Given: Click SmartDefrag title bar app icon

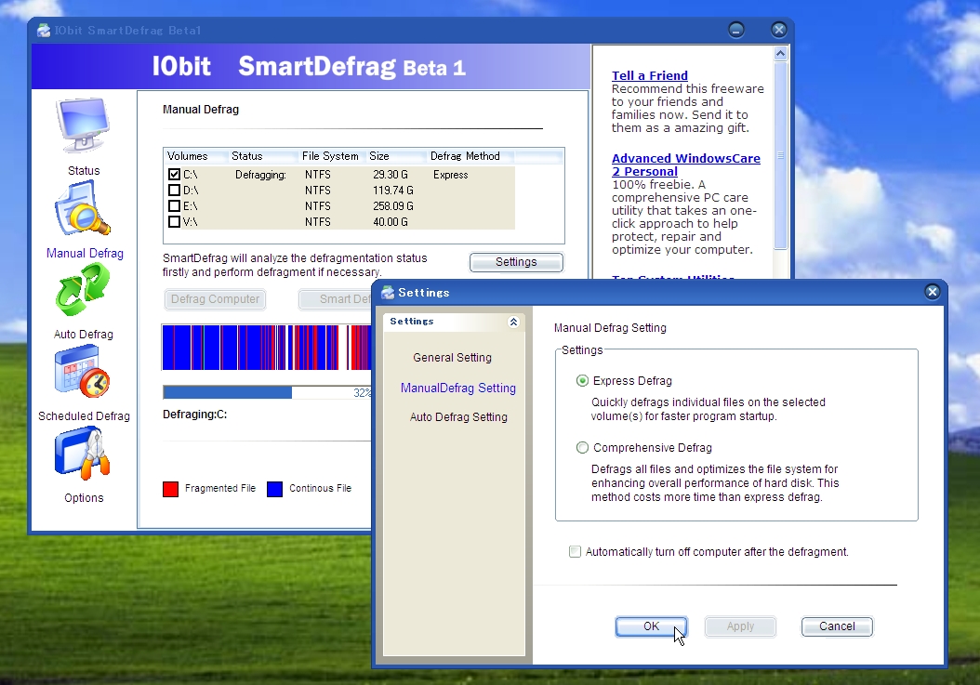Looking at the screenshot, I should 43,30.
